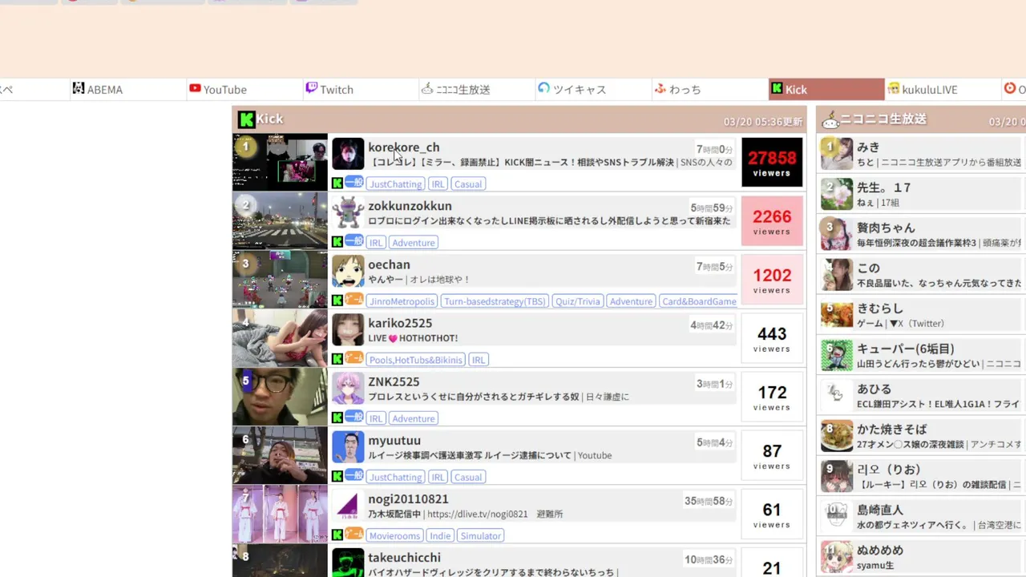Click the Kick logo in panel header
Screen dimensions: 1026x577
tap(247, 119)
